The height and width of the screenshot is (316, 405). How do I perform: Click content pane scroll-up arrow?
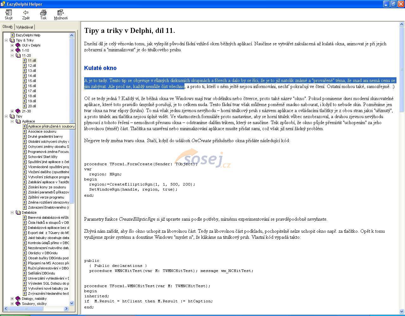402,24
